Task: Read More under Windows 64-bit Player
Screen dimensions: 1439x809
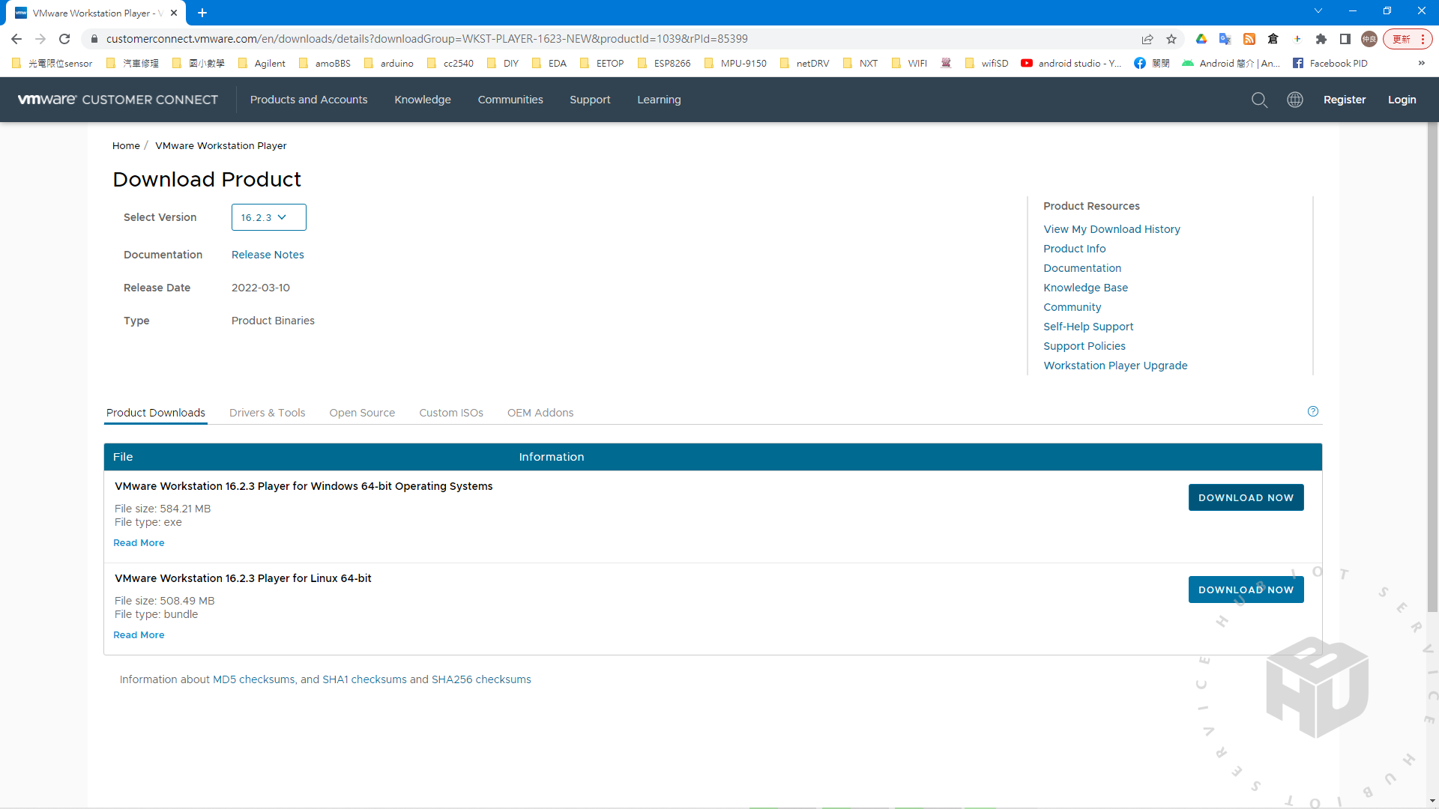Action: [x=139, y=543]
